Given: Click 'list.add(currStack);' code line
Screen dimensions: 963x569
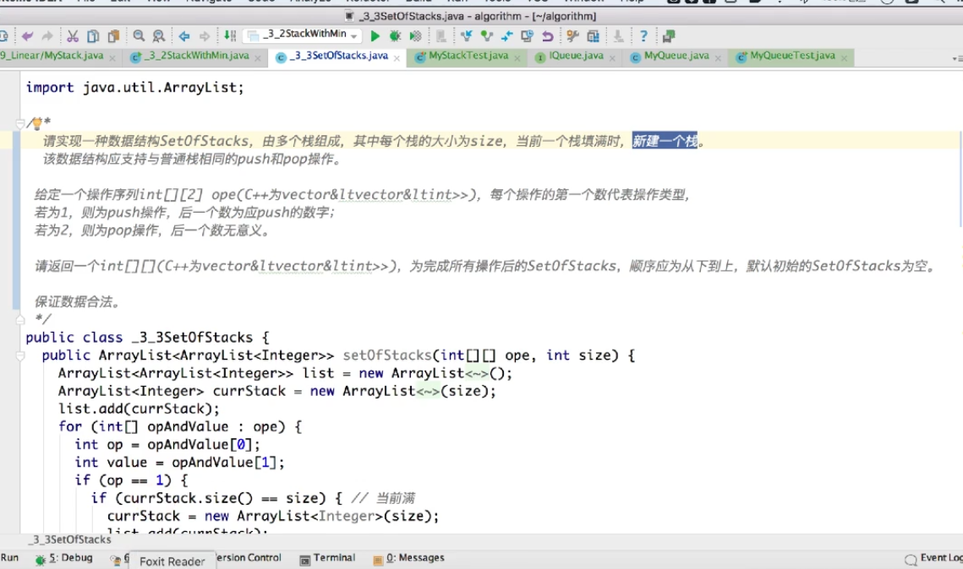Looking at the screenshot, I should 139,409.
